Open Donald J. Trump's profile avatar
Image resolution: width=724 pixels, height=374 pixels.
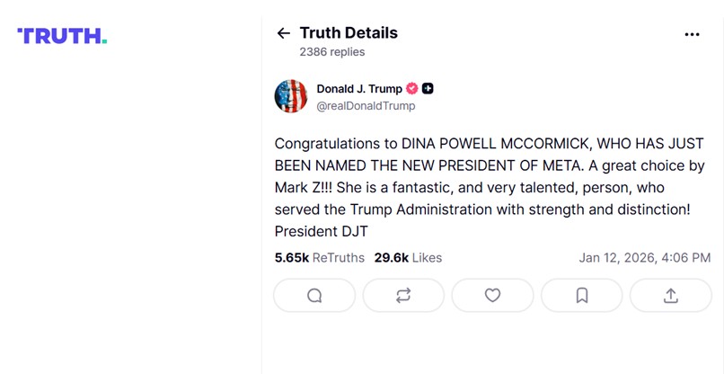(x=291, y=96)
